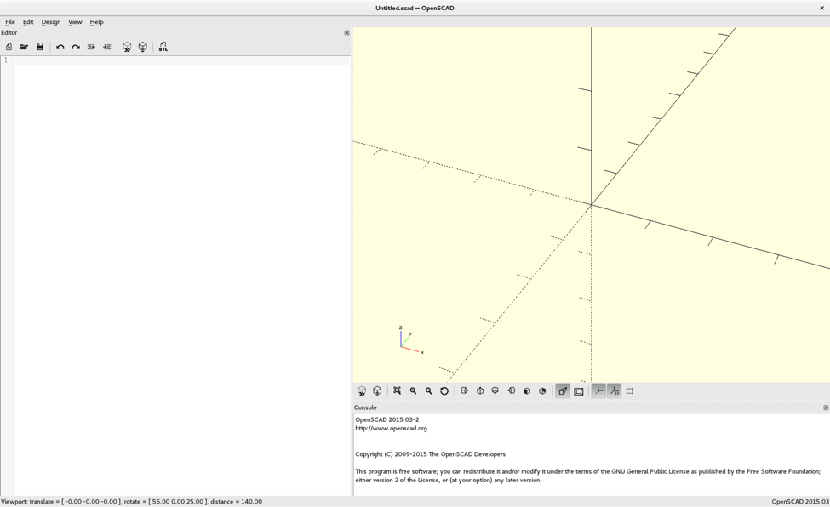
Task: Click the 'OpenSCAD 2015.03-2' console line
Action: point(387,419)
